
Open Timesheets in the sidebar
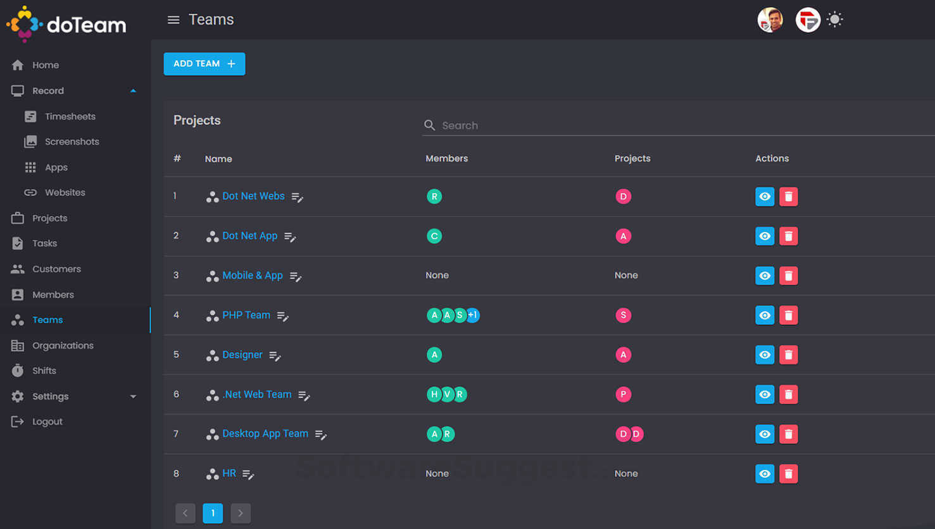70,116
